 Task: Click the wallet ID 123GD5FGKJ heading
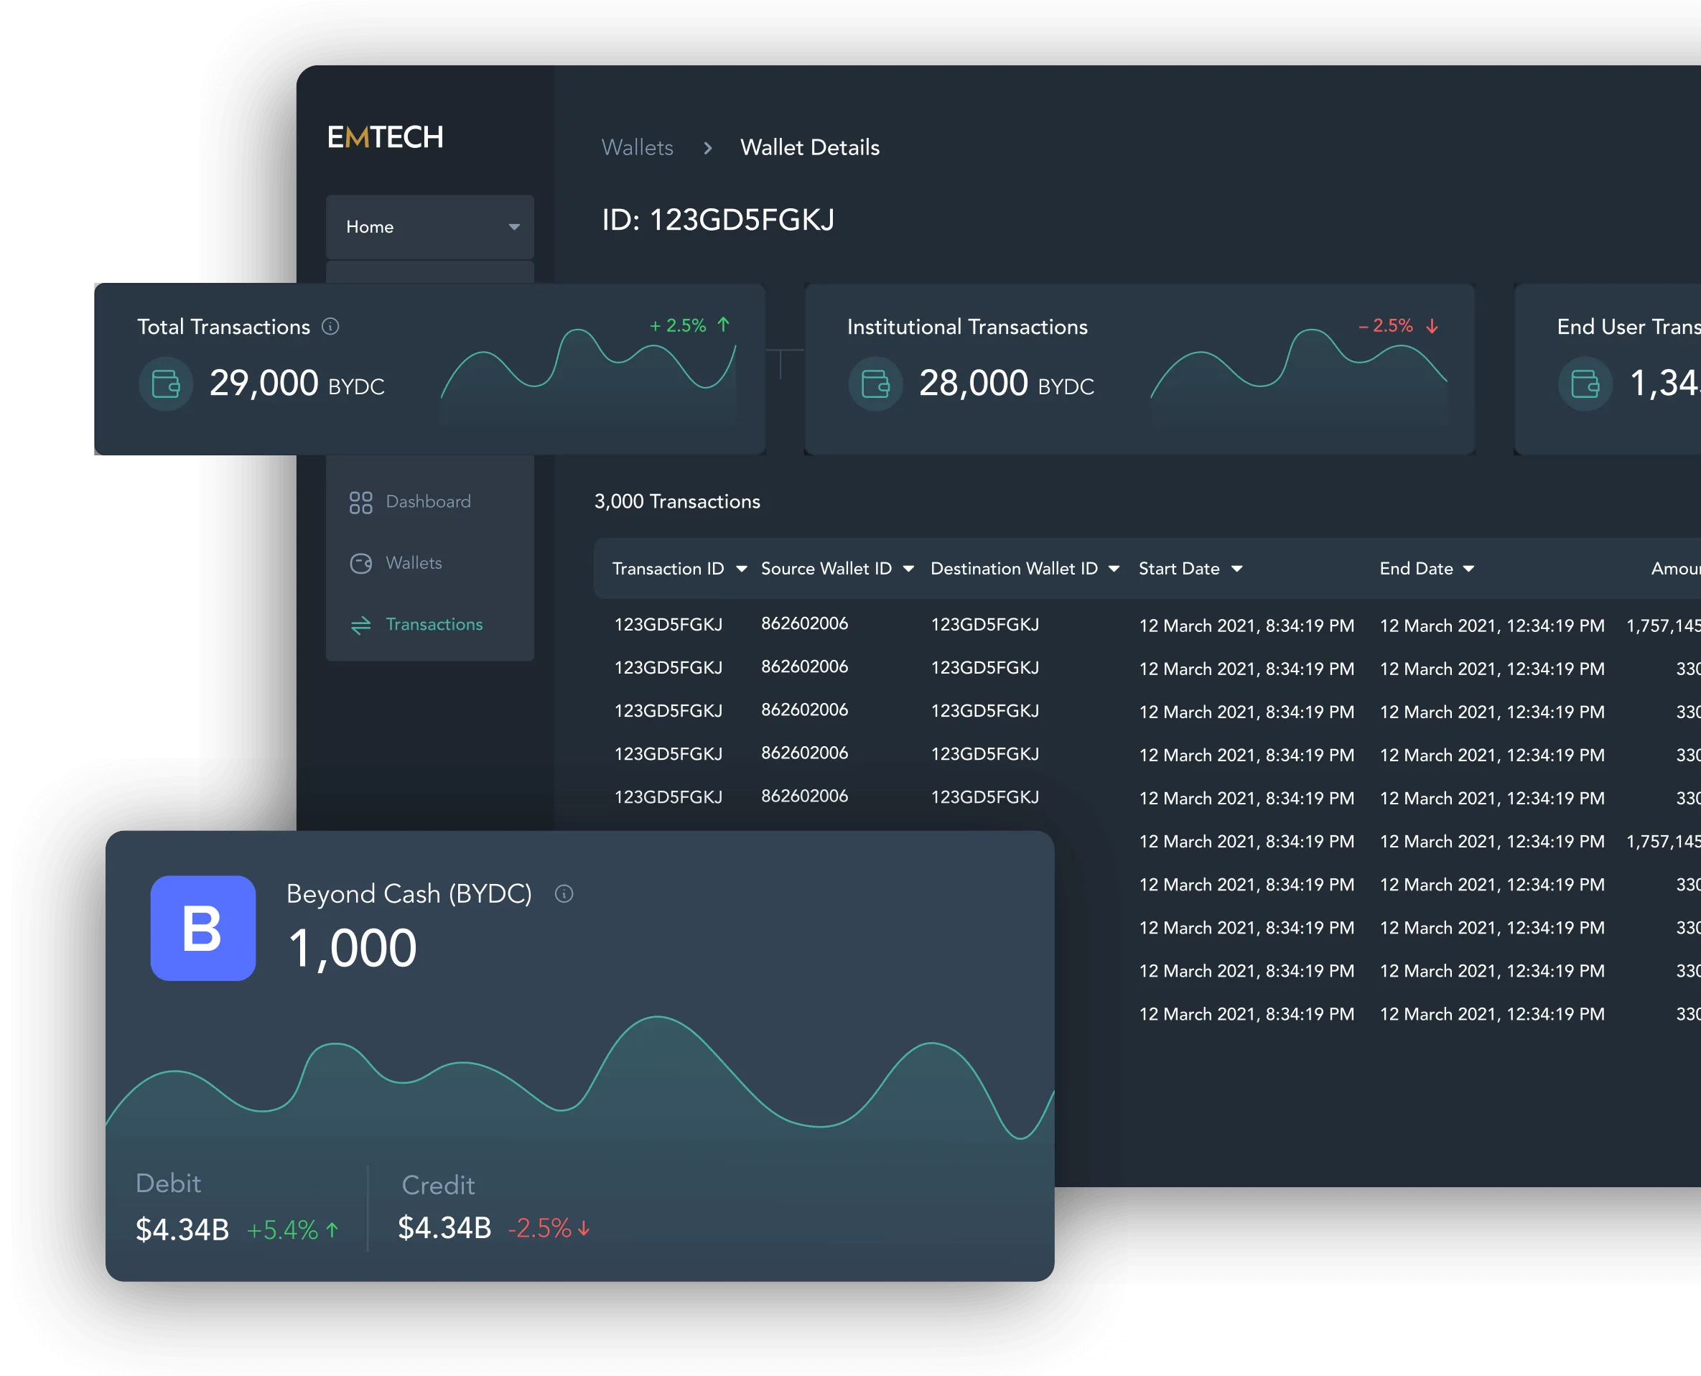point(718,220)
